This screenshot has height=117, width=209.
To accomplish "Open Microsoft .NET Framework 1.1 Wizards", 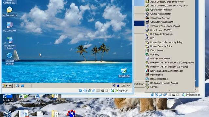I will tap(170, 67).
